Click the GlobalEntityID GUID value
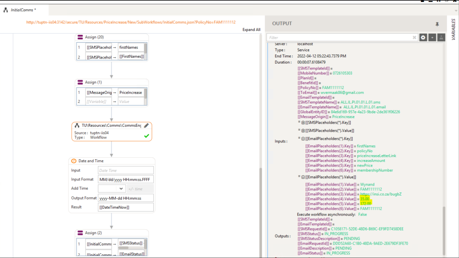Screen dimensions: 459x258 [x=365, y=112]
